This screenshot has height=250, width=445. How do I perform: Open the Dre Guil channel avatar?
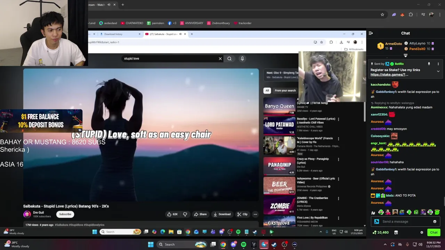[x=27, y=214]
